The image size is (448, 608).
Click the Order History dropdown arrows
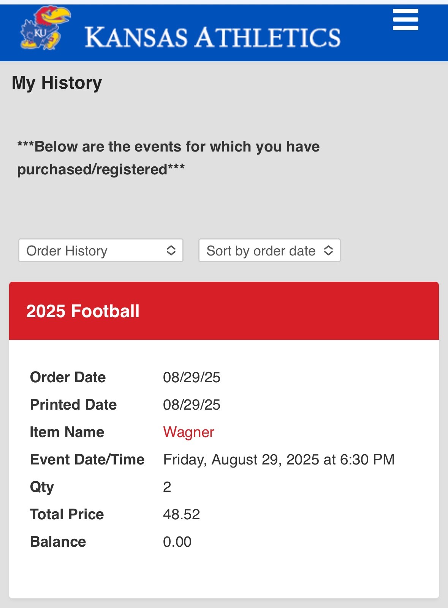[171, 251]
